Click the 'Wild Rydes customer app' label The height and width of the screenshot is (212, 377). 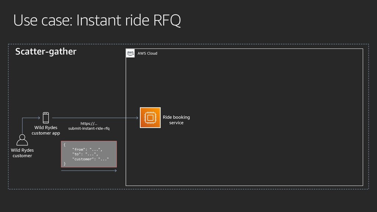tap(46, 130)
